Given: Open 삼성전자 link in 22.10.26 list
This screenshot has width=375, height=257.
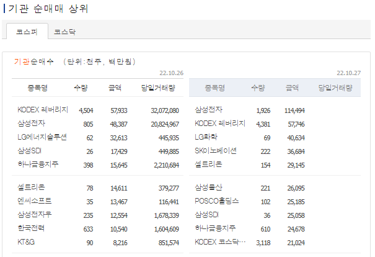Looking at the screenshot, I should click(32, 124).
